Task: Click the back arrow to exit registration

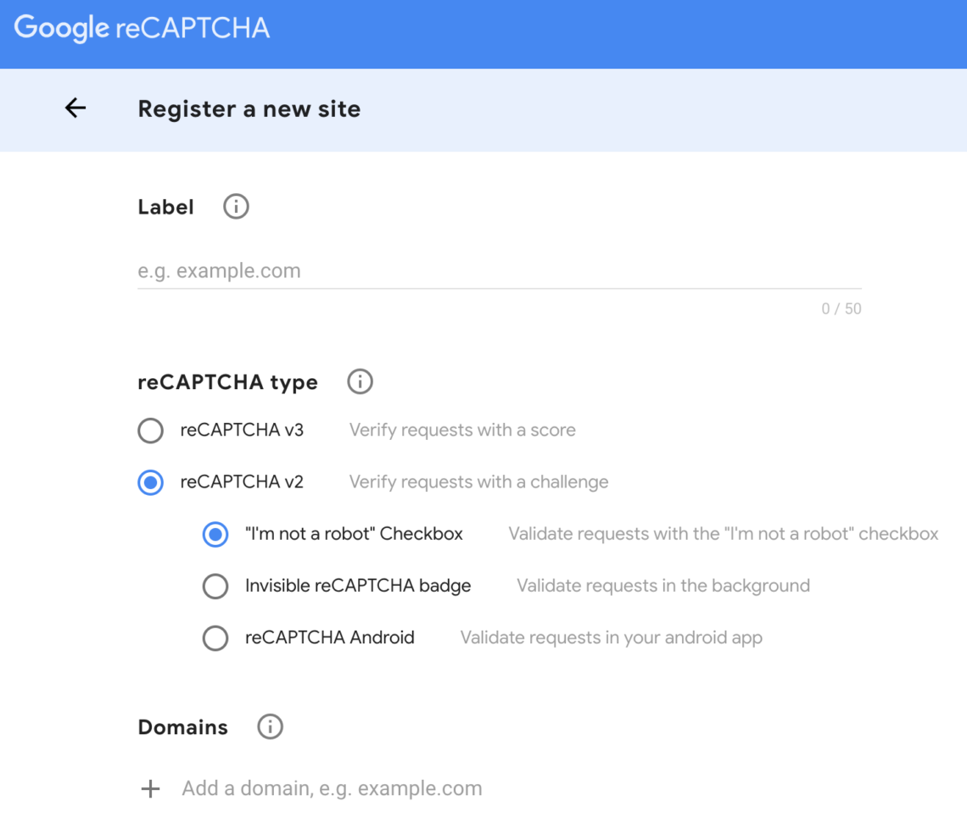Action: 75,108
